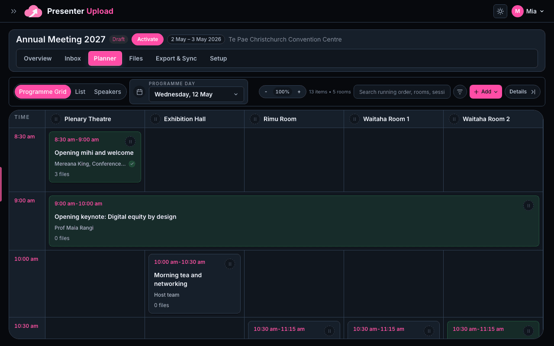The image size is (554, 346).
Task: Click the Opening mihi card drag handle
Action: point(130,141)
